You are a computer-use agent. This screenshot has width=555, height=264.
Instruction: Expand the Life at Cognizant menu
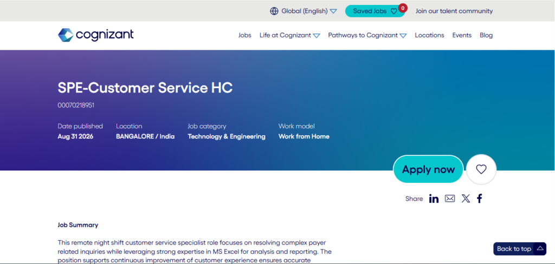(289, 35)
